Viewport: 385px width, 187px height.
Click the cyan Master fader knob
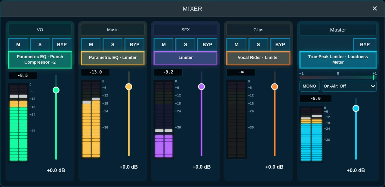356,108
